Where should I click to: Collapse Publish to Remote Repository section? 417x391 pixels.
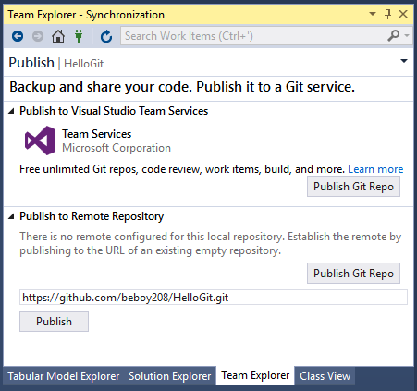[x=11, y=216]
